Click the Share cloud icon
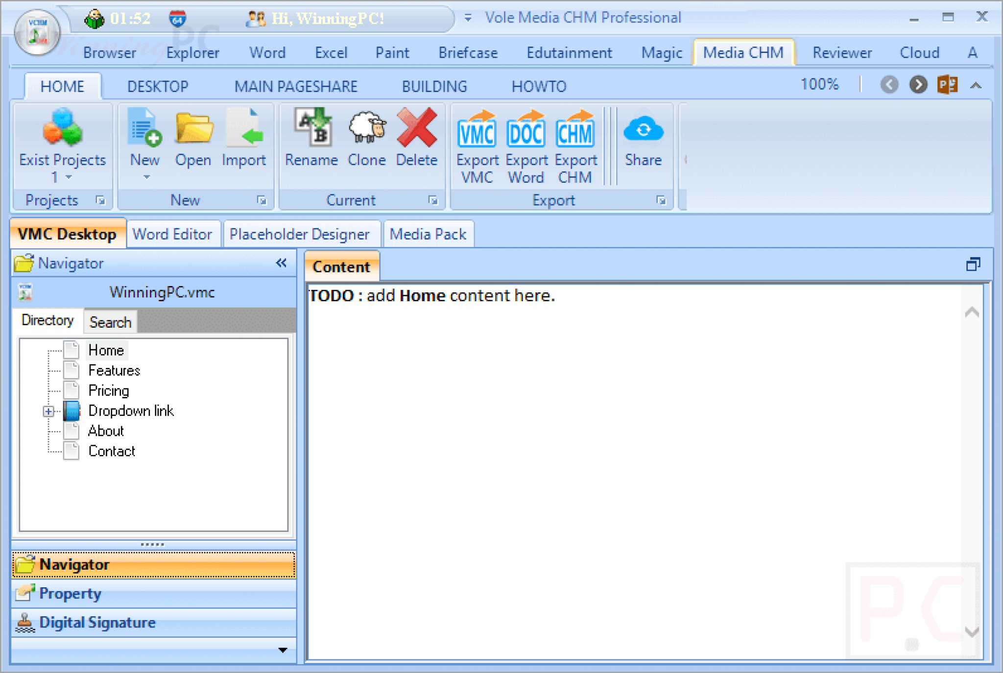Viewport: 1003px width, 673px height. coord(644,130)
